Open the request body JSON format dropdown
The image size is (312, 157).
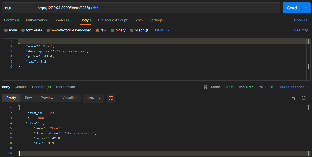(161, 30)
